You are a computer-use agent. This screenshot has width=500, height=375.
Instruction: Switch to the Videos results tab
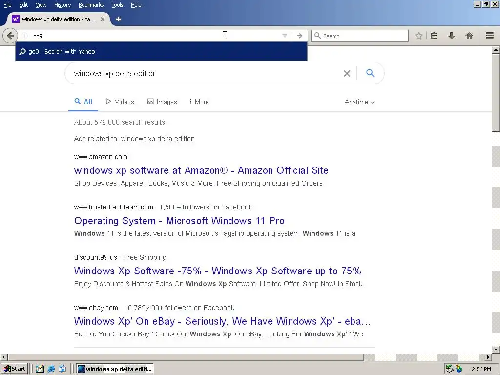click(x=120, y=102)
